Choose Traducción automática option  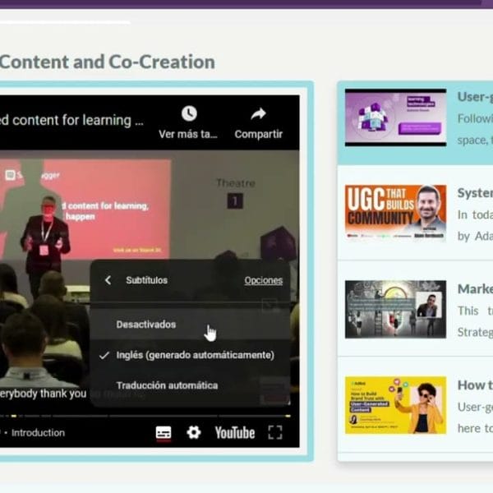coord(190,385)
